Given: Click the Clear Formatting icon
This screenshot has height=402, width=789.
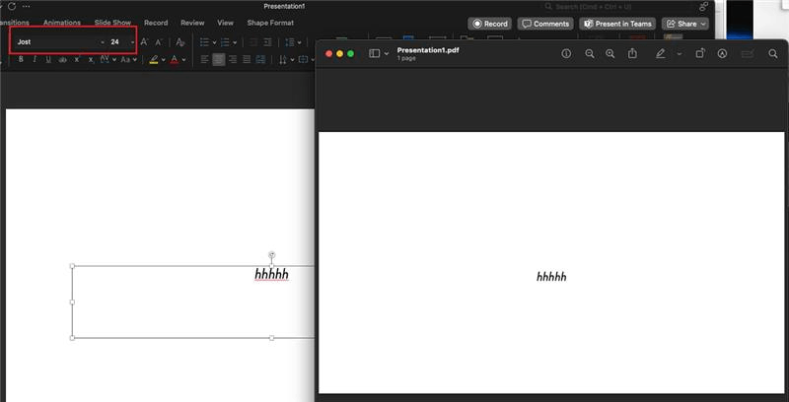Looking at the screenshot, I should pyautogui.click(x=180, y=42).
